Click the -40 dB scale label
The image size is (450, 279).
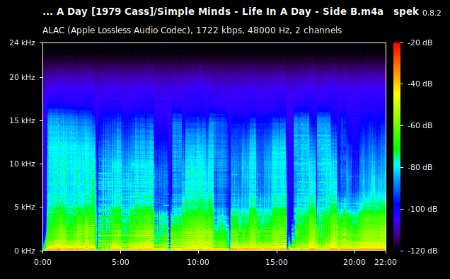[x=420, y=84]
